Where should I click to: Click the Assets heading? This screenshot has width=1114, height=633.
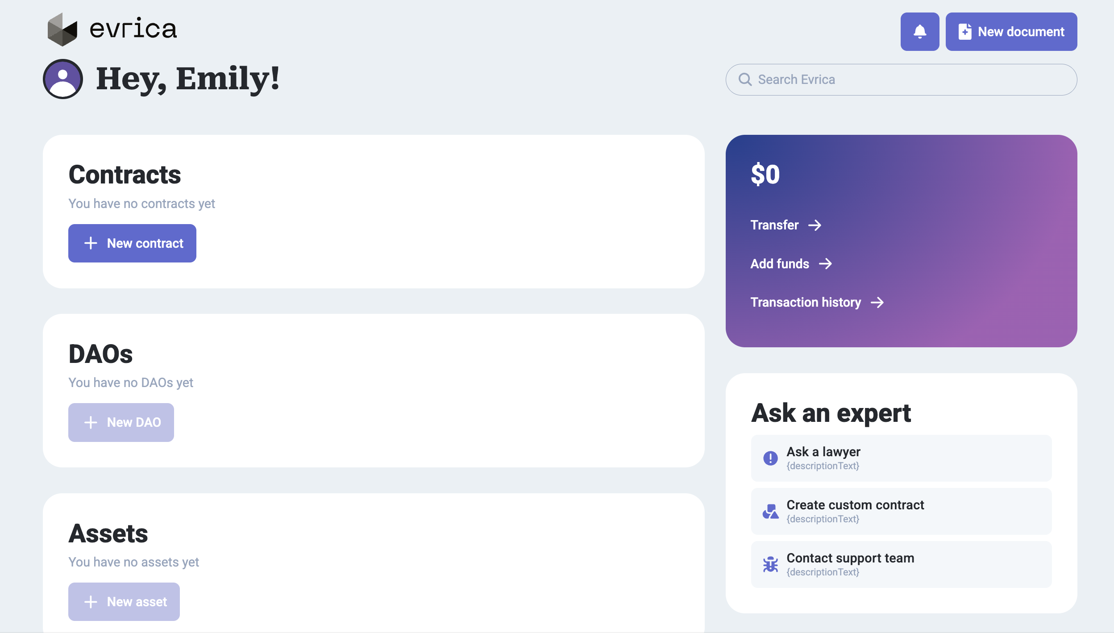click(x=108, y=533)
